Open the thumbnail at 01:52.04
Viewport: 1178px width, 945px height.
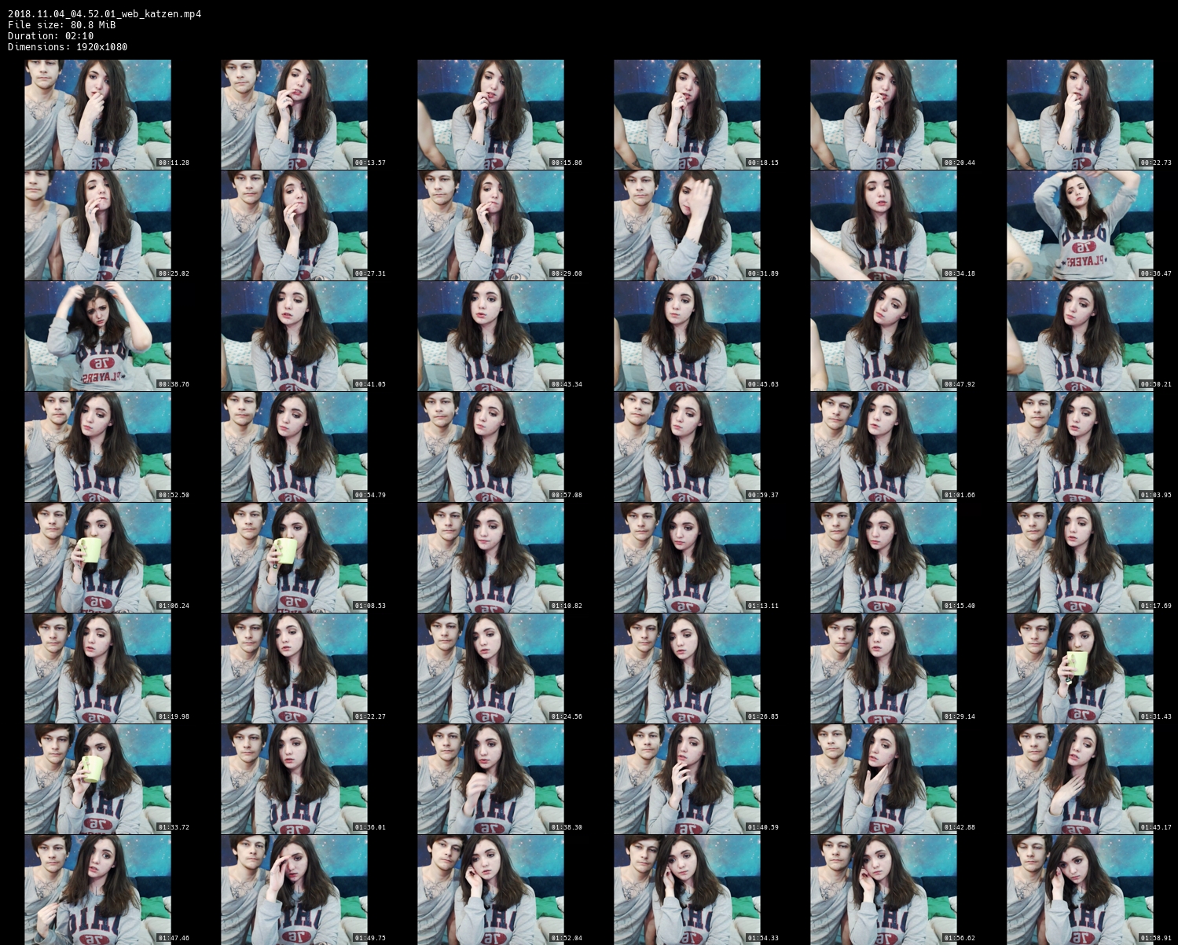(x=490, y=890)
